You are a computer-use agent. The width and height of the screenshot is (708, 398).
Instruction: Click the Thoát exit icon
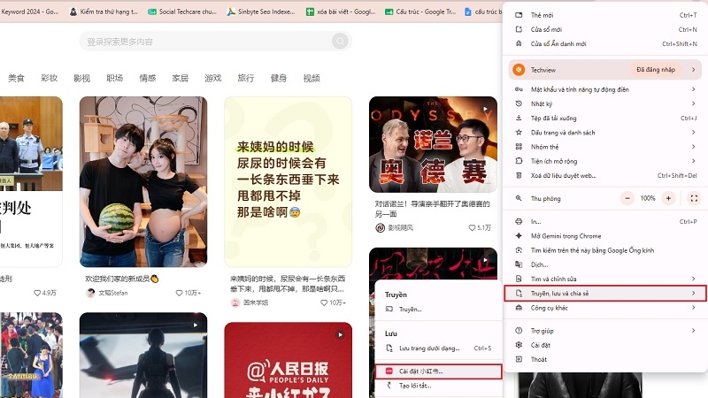click(x=519, y=360)
